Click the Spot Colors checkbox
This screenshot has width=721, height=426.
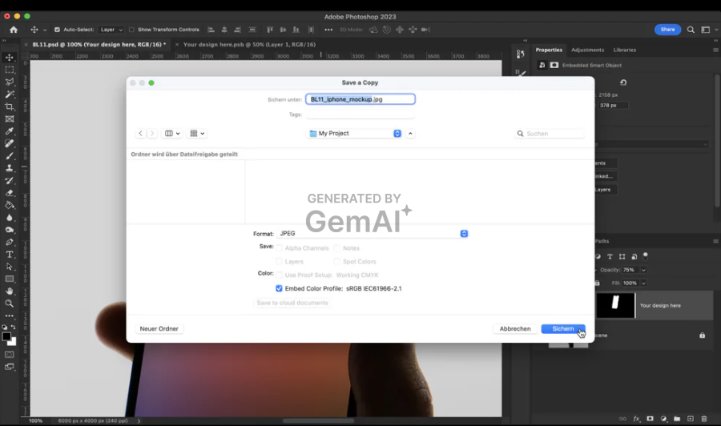337,262
